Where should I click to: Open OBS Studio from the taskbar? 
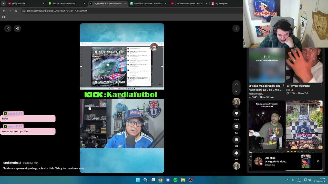click(x=191, y=180)
